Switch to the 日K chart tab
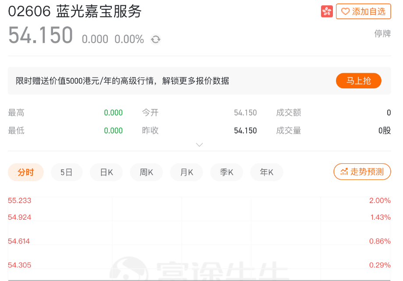 [x=106, y=172]
